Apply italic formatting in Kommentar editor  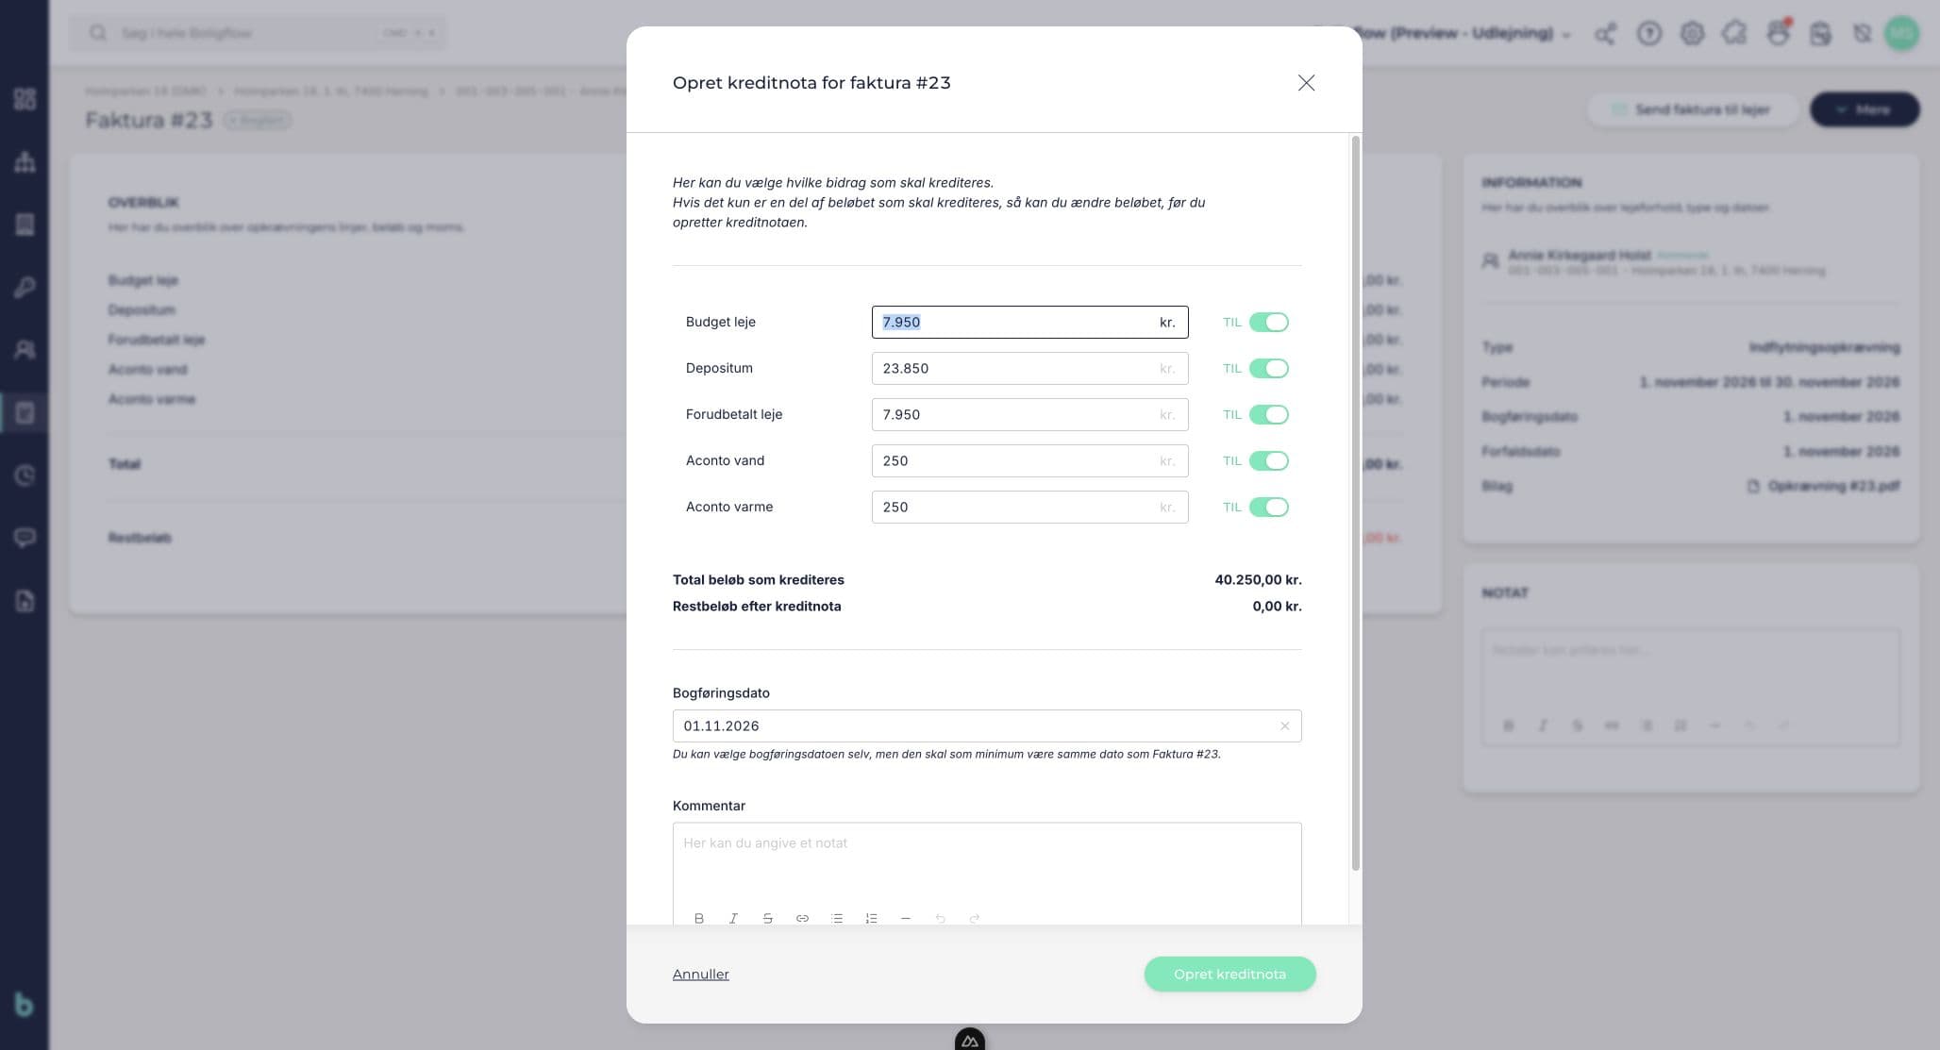click(733, 918)
